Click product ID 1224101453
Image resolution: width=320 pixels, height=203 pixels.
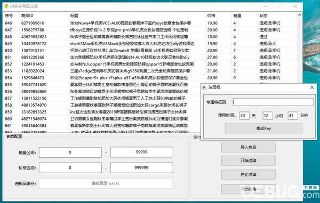click(x=33, y=64)
